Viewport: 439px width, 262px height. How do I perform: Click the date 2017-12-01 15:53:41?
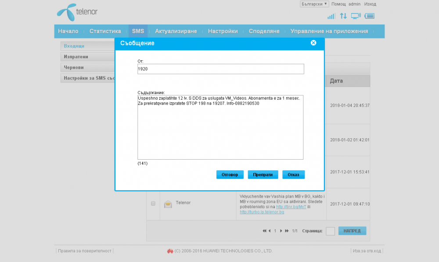coord(350,172)
